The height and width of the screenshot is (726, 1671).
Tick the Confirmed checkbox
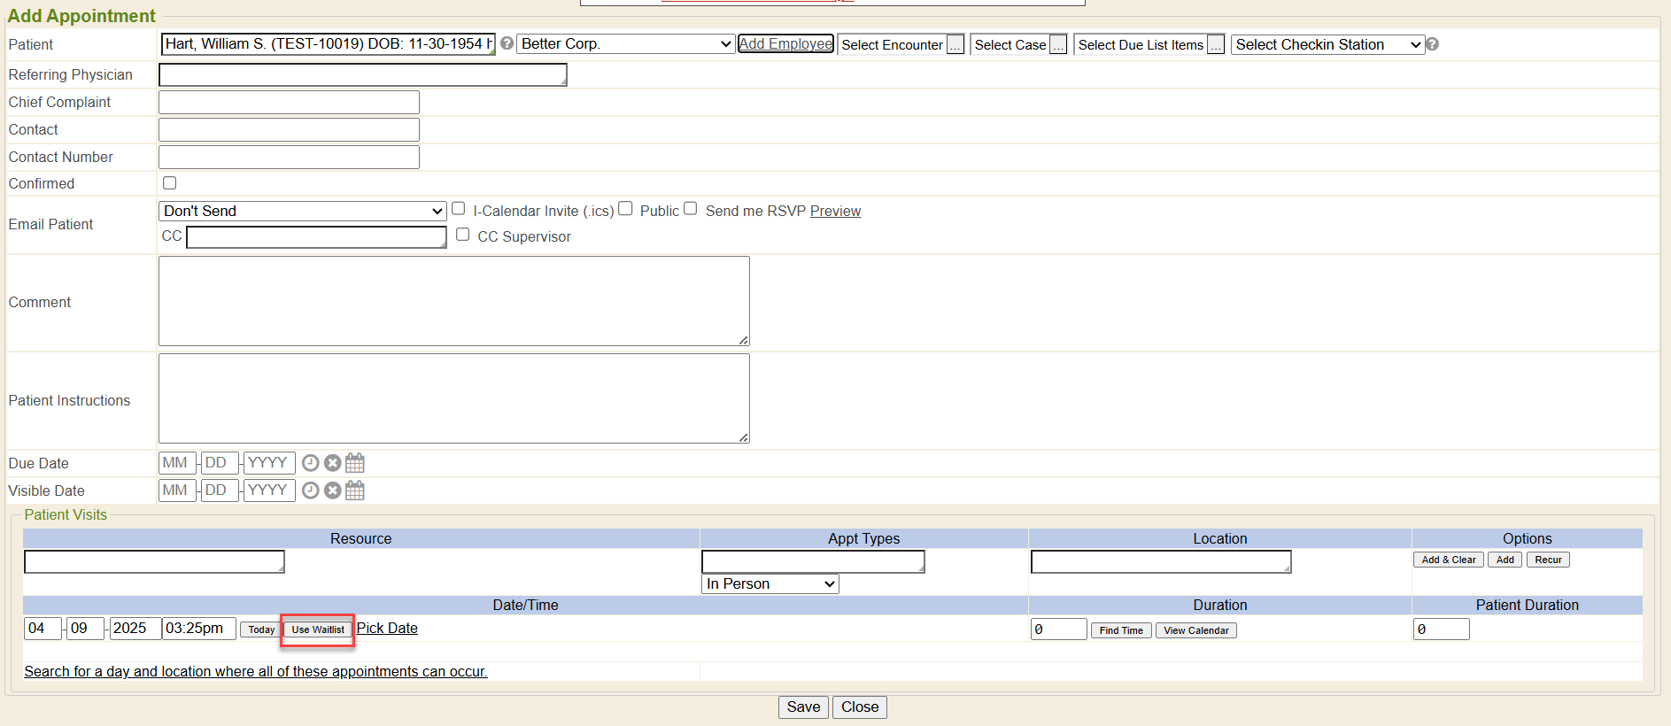(170, 183)
